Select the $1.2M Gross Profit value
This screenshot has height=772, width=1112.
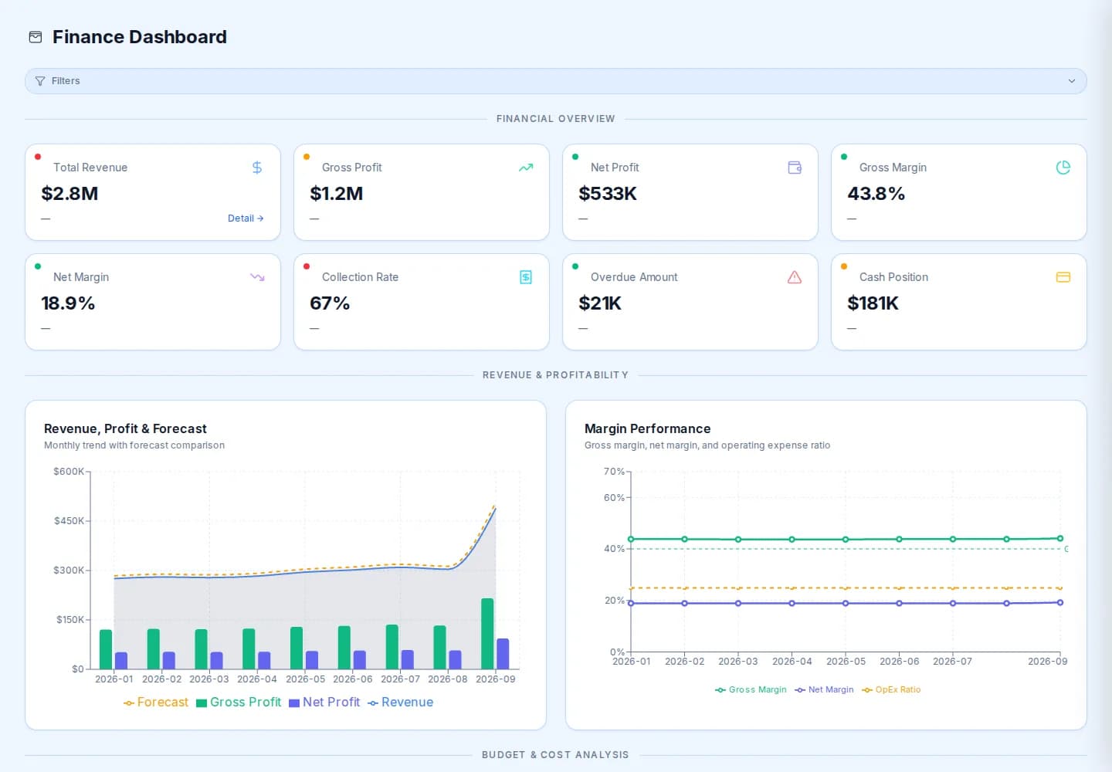pyautogui.click(x=337, y=194)
